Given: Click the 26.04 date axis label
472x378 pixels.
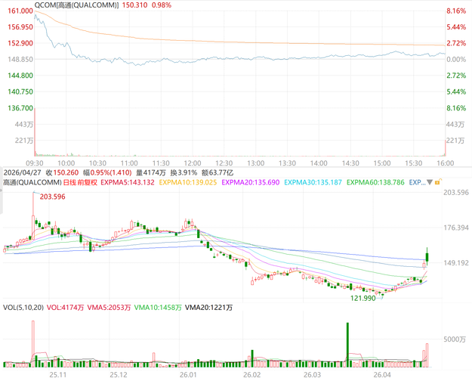Looking at the screenshot, I should tap(382, 374).
